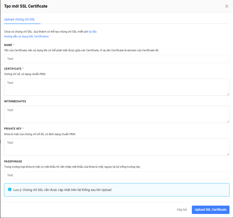Grab the PRIVATE KEY text area resize handle
The width and height of the screenshot is (233, 218).
(228, 154)
